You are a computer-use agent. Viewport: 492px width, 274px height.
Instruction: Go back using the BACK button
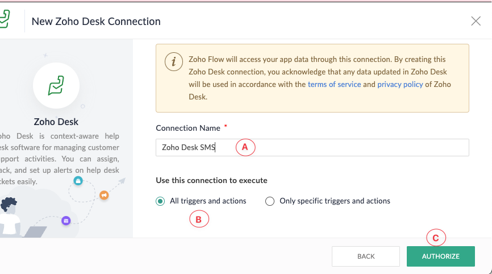(x=366, y=256)
